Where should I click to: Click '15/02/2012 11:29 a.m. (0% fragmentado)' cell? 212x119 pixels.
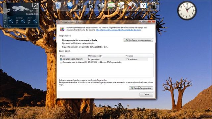pos(105,62)
